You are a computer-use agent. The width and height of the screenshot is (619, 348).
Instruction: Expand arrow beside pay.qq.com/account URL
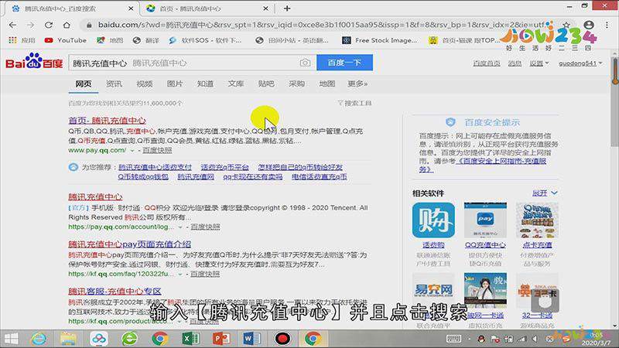coord(180,227)
